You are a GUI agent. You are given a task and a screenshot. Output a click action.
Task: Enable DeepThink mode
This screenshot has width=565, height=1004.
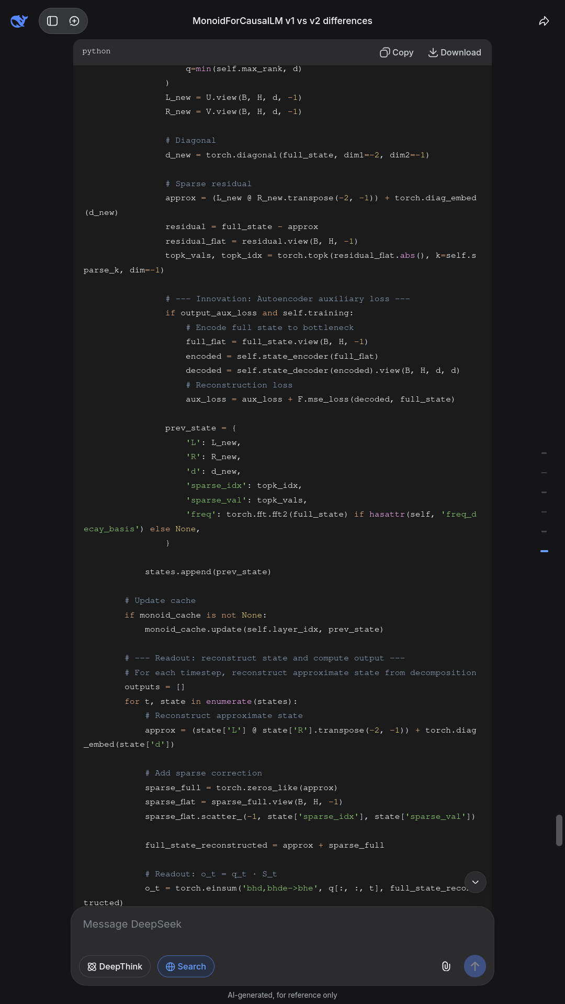tap(115, 966)
